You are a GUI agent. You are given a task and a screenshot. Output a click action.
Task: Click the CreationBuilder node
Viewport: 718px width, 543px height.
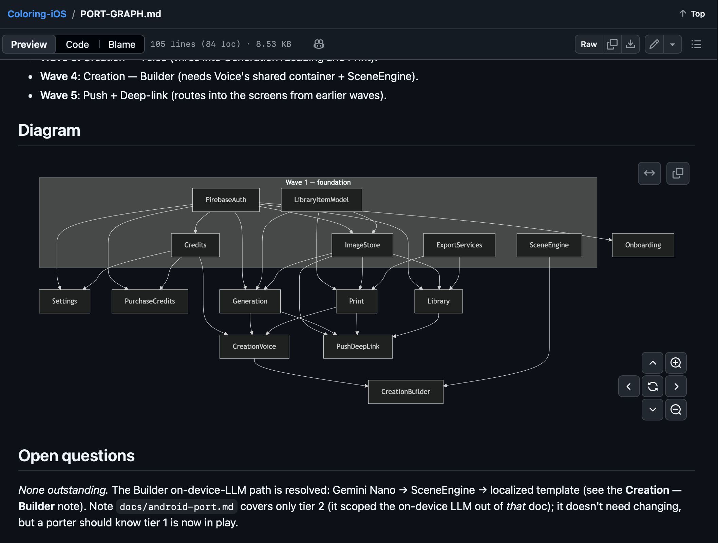click(x=406, y=392)
